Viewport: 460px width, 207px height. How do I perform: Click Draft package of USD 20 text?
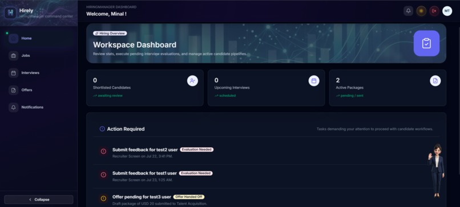[x=160, y=204]
